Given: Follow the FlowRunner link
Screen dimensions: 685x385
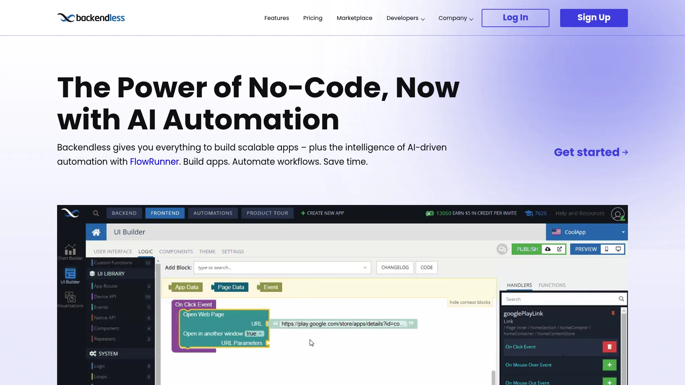Looking at the screenshot, I should click(x=154, y=162).
